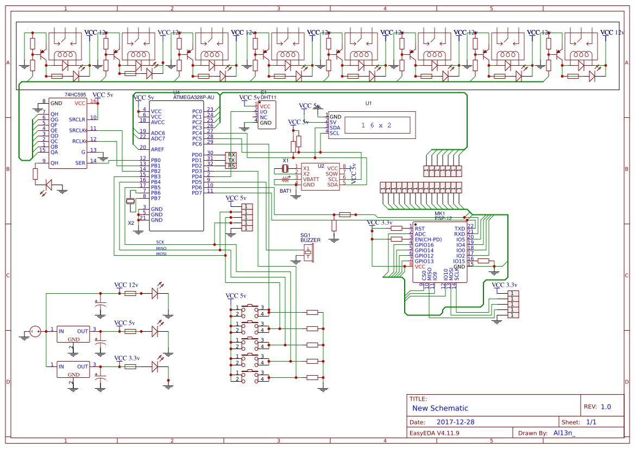Click the VCC 3.3v regulator IN/OUT block
The image size is (635, 449).
pyautogui.click(x=73, y=370)
